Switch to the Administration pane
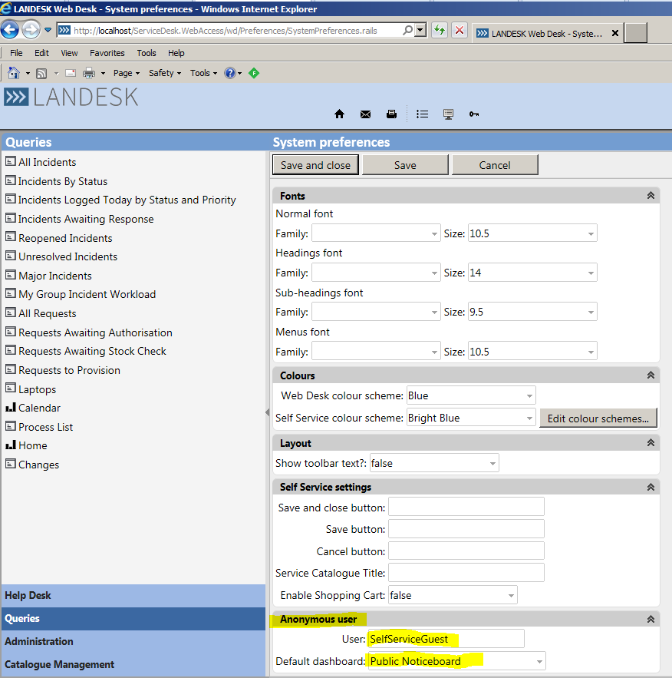This screenshot has height=678, width=672. [x=38, y=641]
